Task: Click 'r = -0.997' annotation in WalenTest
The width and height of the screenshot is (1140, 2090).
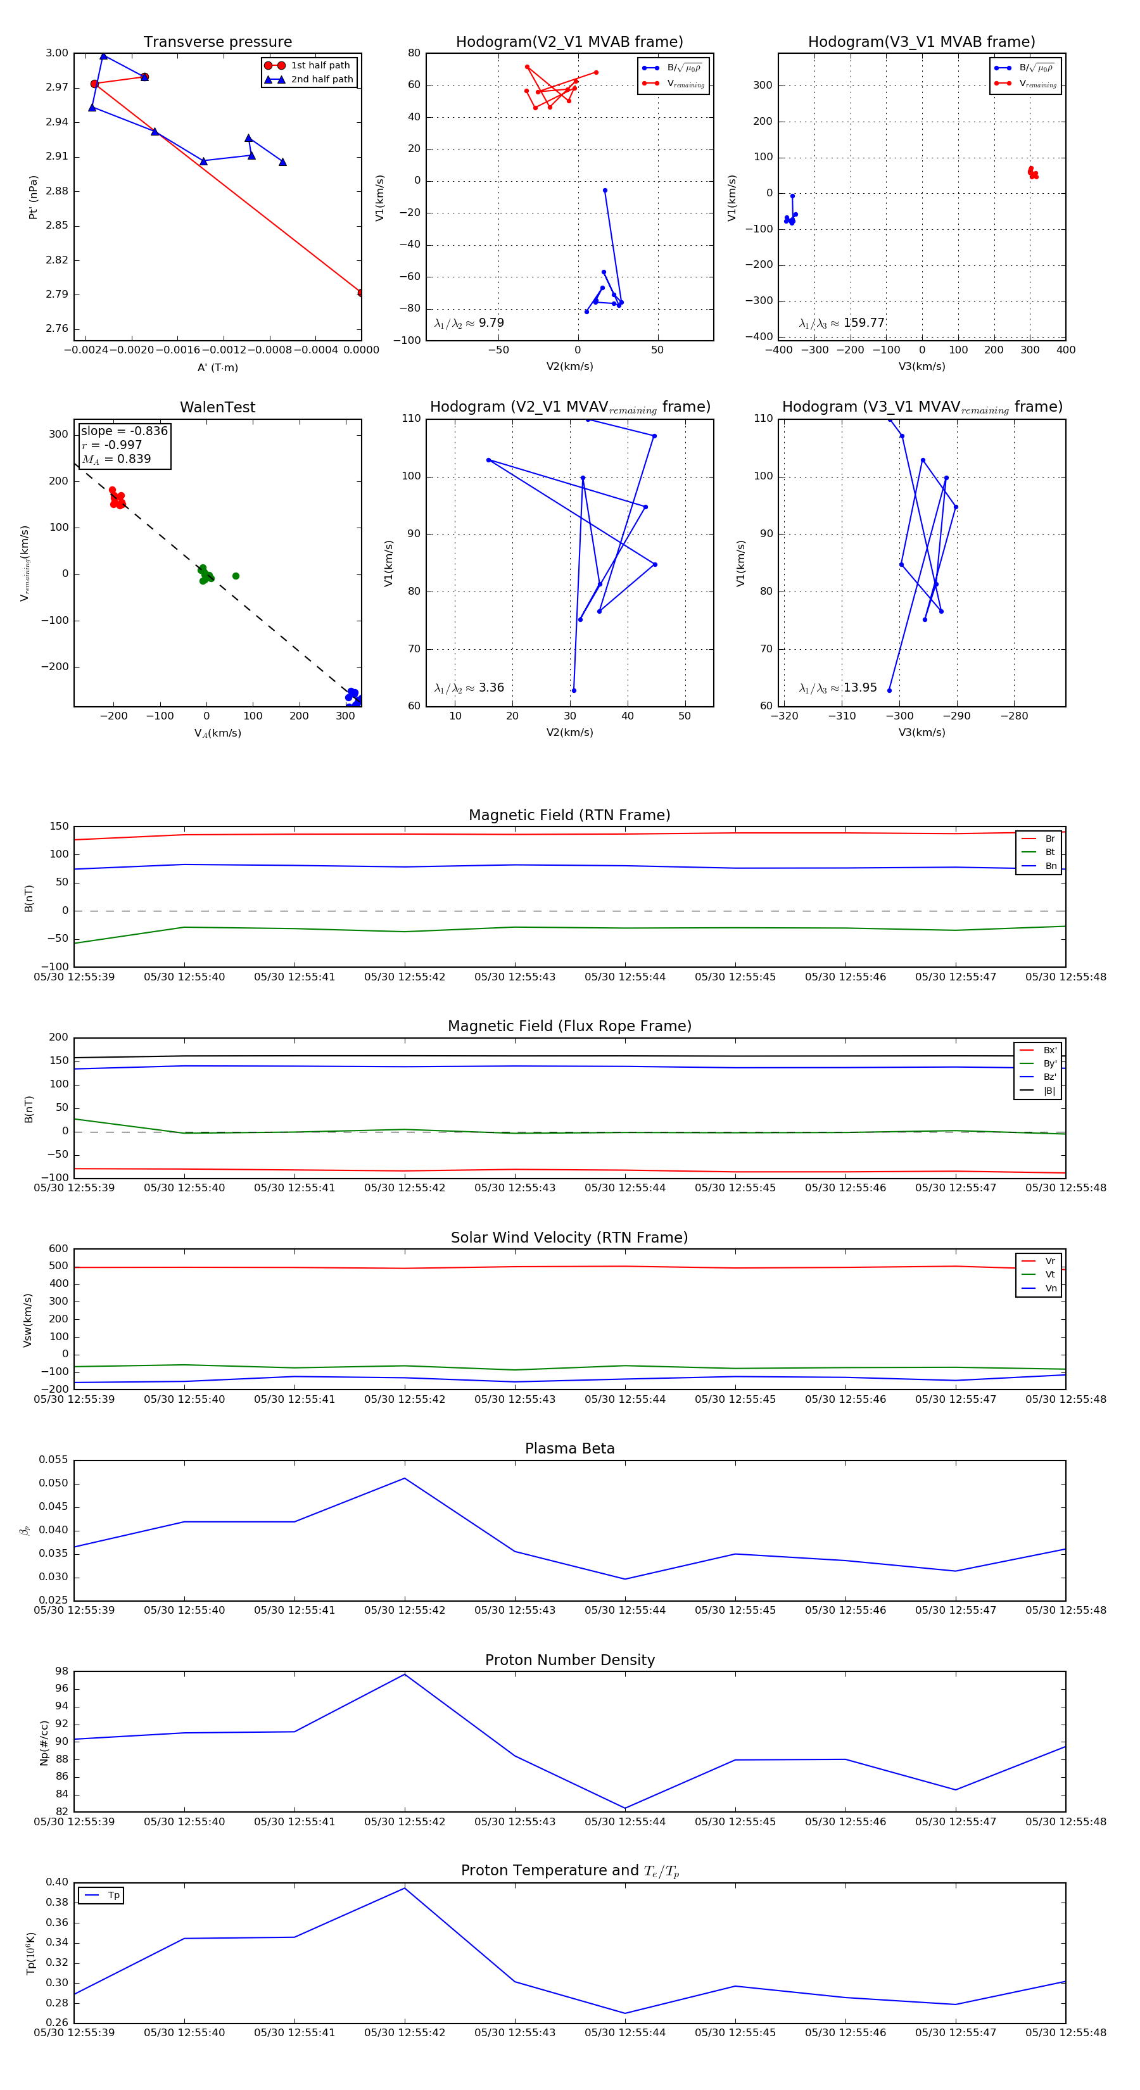Action: point(112,445)
